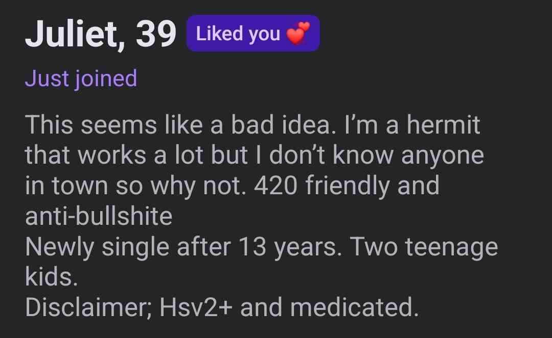Click the word "kids." in bio
552x338 pixels.
pos(52,277)
